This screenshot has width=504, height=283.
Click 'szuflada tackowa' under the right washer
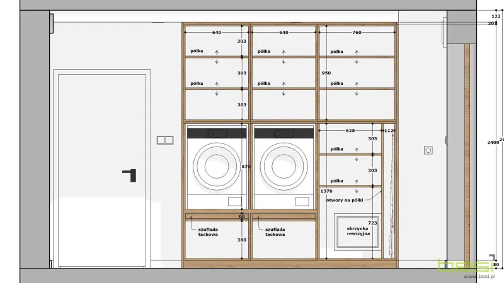click(x=275, y=231)
